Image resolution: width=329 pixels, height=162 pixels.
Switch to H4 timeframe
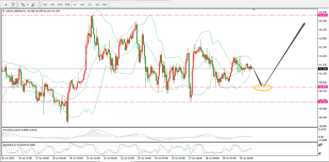coord(82,5)
